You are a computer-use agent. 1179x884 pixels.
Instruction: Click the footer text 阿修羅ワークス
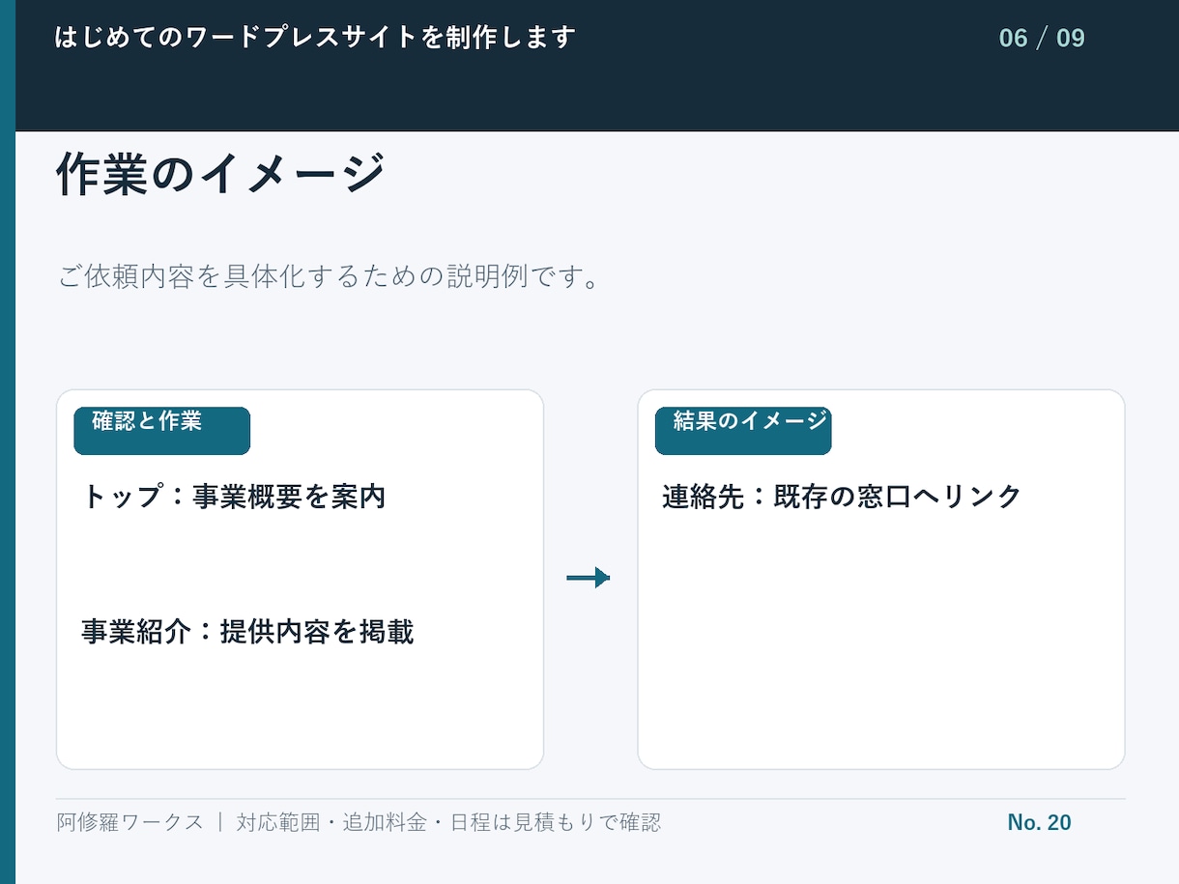[x=130, y=822]
